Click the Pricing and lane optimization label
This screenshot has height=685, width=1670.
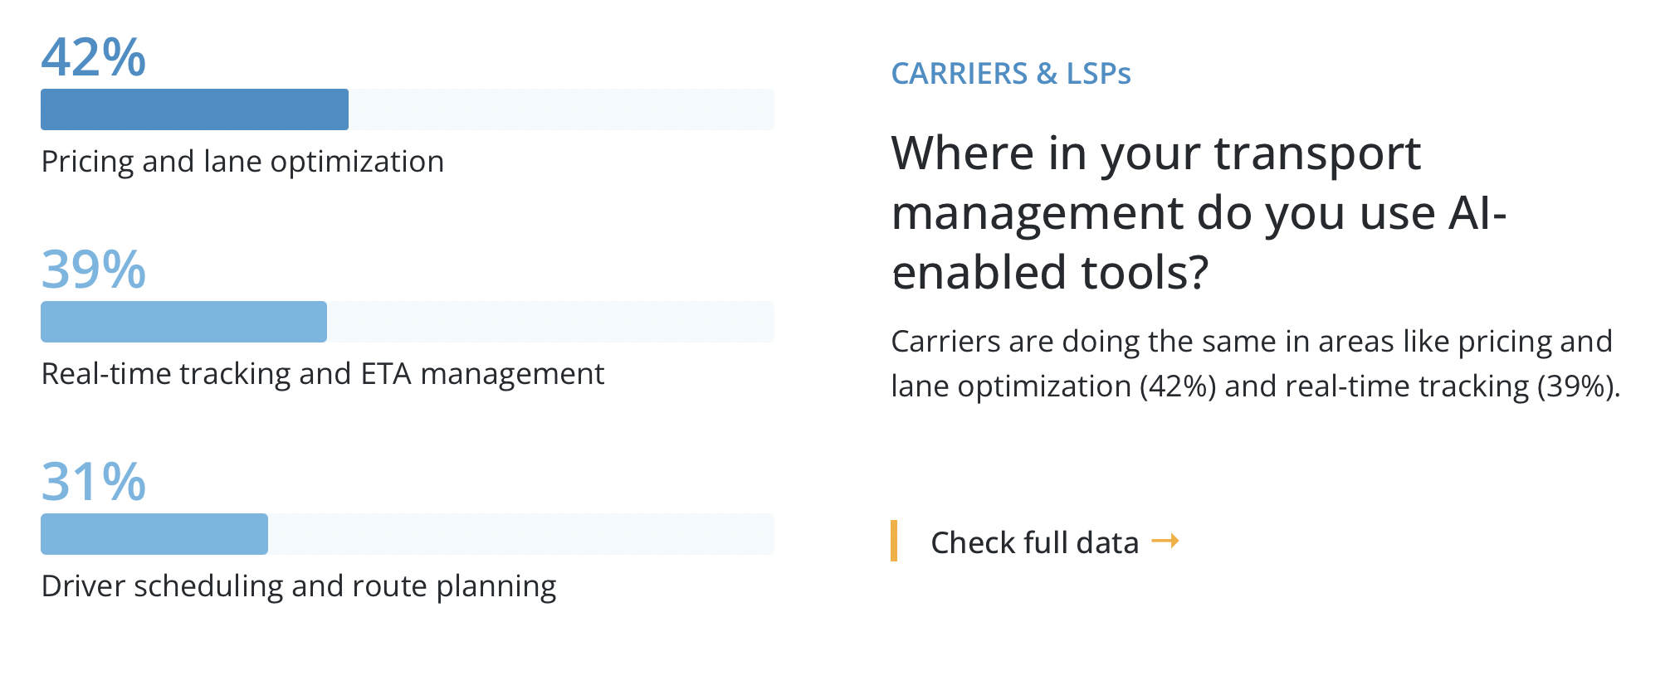pos(242,162)
